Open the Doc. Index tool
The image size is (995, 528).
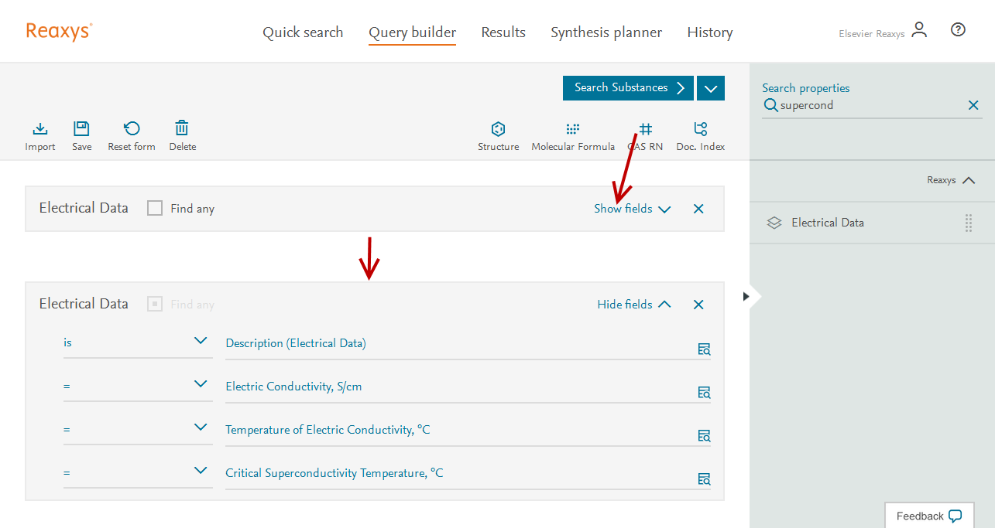tap(700, 129)
